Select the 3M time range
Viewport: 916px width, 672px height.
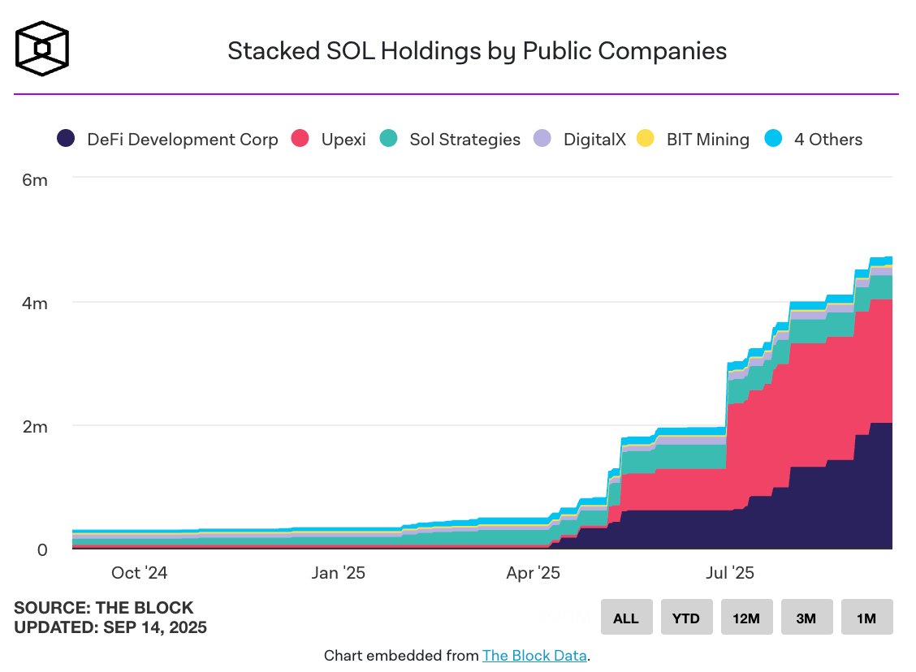(806, 618)
